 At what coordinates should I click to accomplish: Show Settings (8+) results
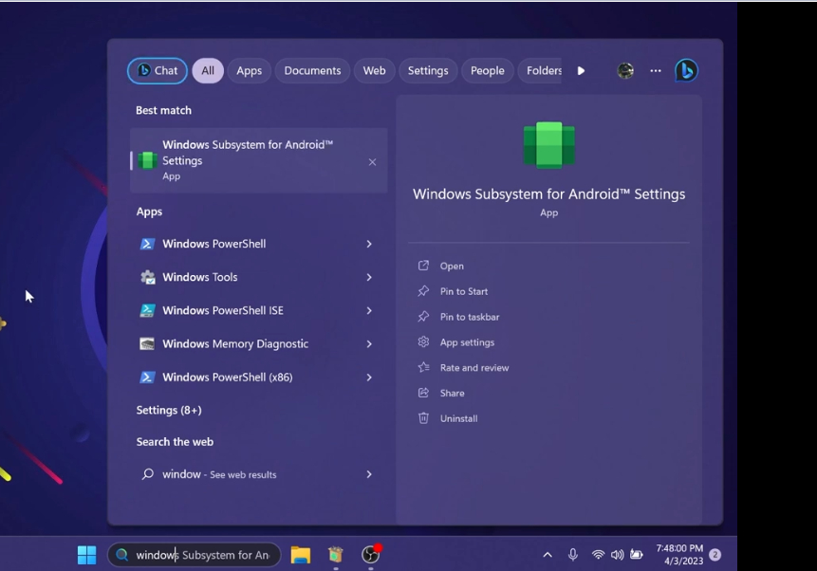click(169, 410)
